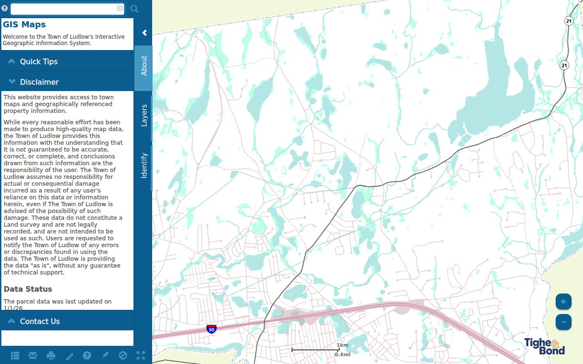Clear the search box with the X icon
Image resolution: width=583 pixels, height=364 pixels.
tap(120, 8)
